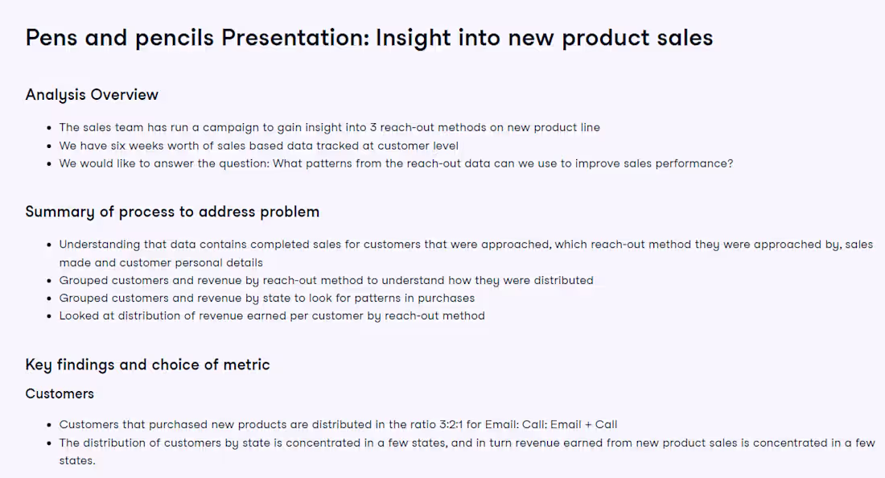Select the bullet about 3 reach-out methods

pos(329,127)
